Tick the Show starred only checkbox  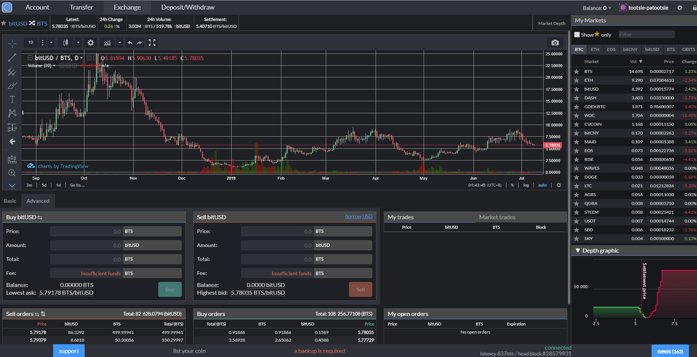pos(577,34)
